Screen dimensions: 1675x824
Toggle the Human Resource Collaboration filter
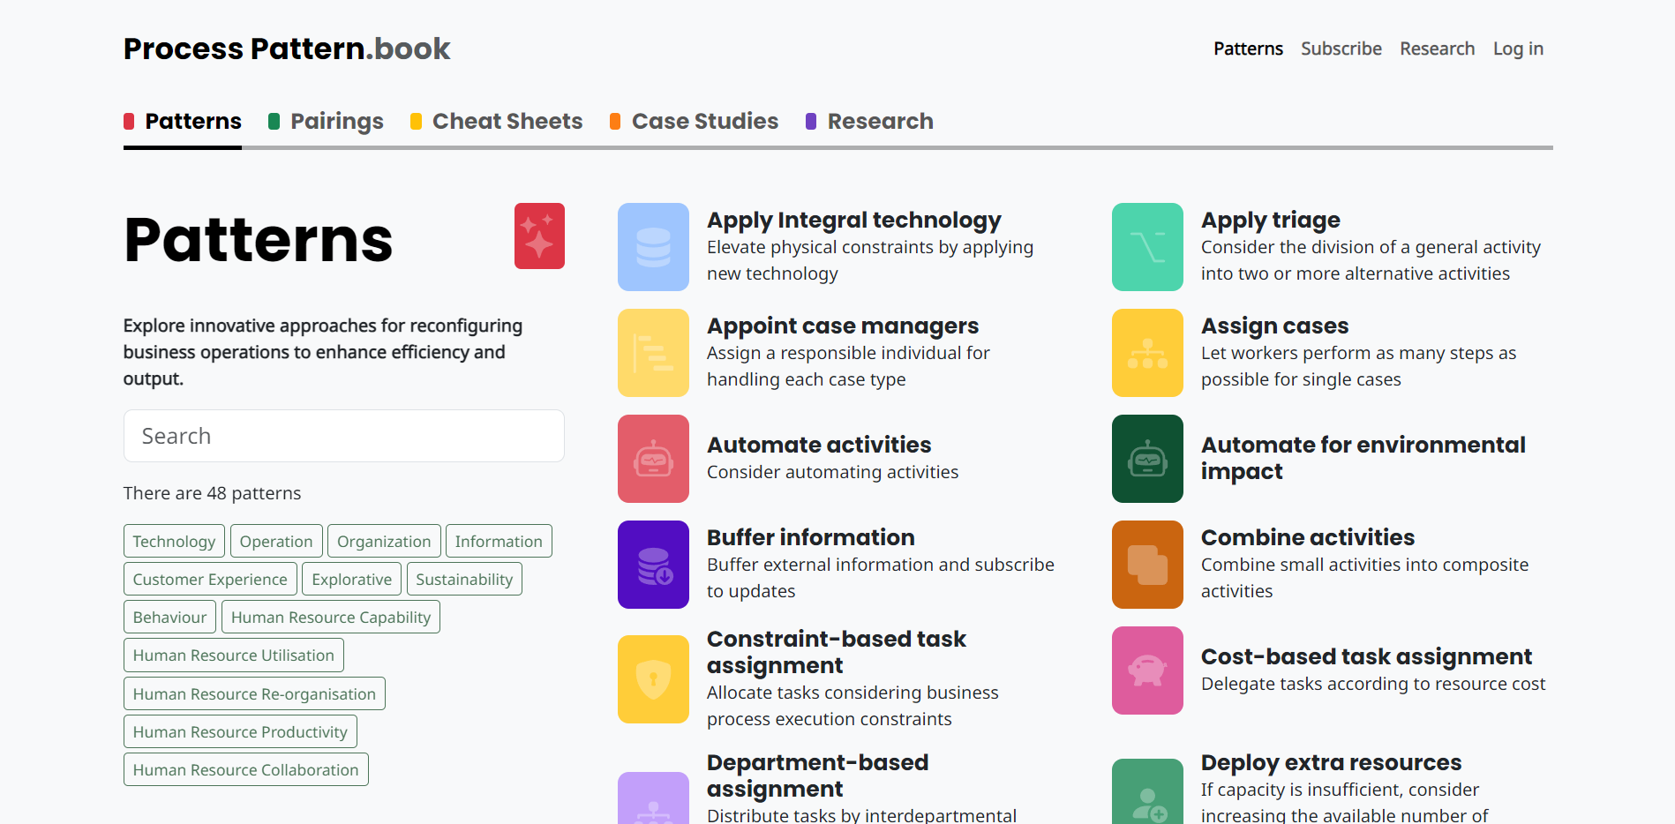coord(245,769)
